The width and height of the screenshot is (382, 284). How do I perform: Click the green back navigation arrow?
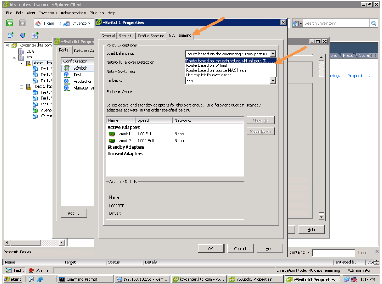pos(10,23)
